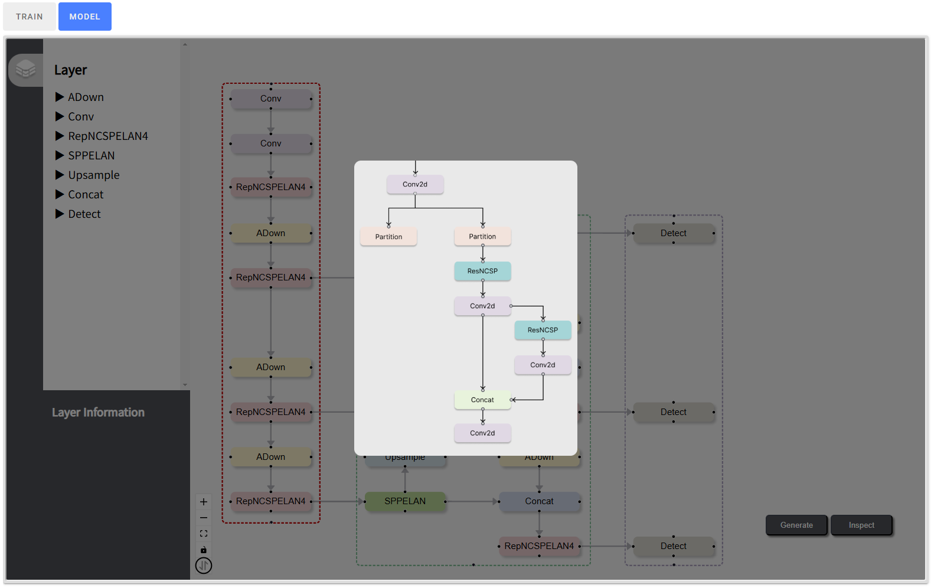931x588 pixels.
Task: Expand the ADown entry in Layer list
Action: pyautogui.click(x=80, y=97)
